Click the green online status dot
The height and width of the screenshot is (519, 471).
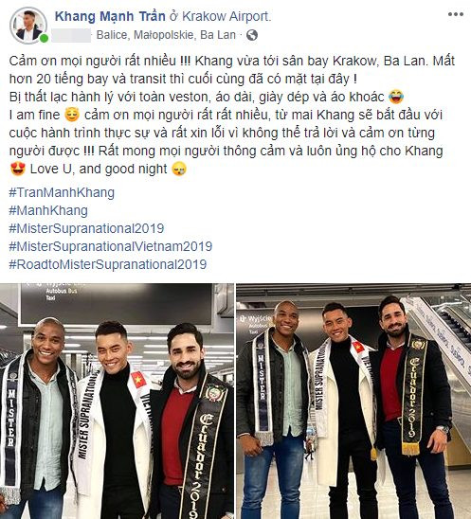[x=44, y=38]
